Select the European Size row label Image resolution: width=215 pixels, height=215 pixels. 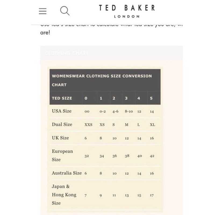click(x=62, y=155)
